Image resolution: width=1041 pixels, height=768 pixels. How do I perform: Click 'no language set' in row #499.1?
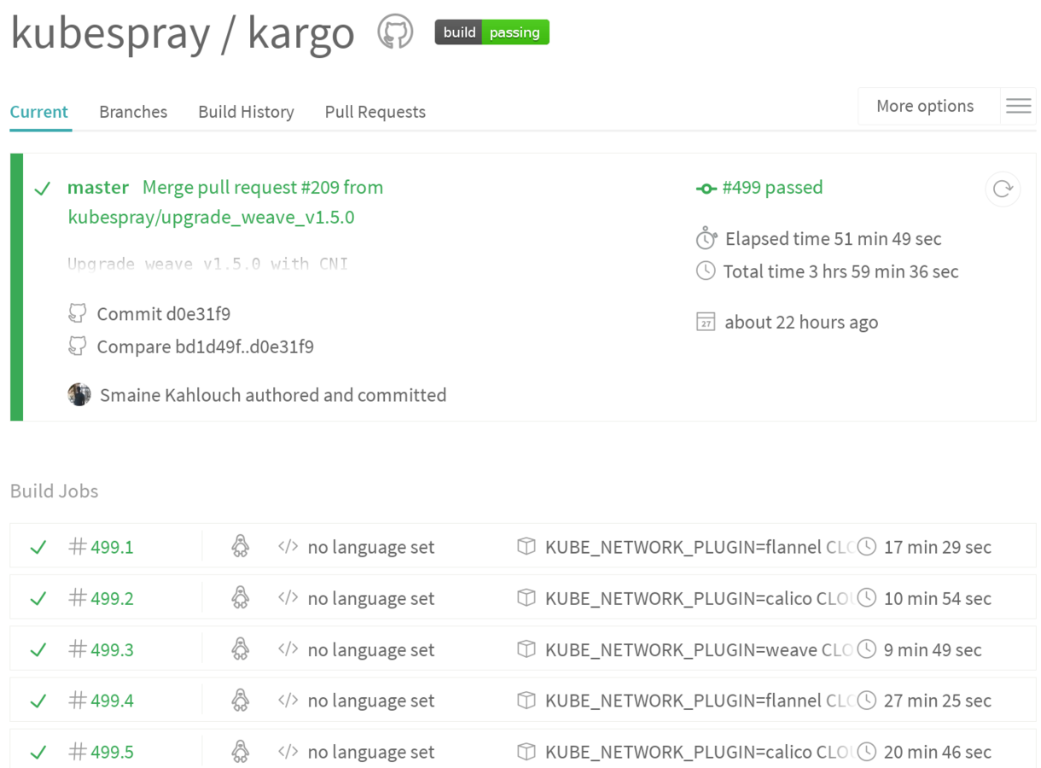[371, 547]
